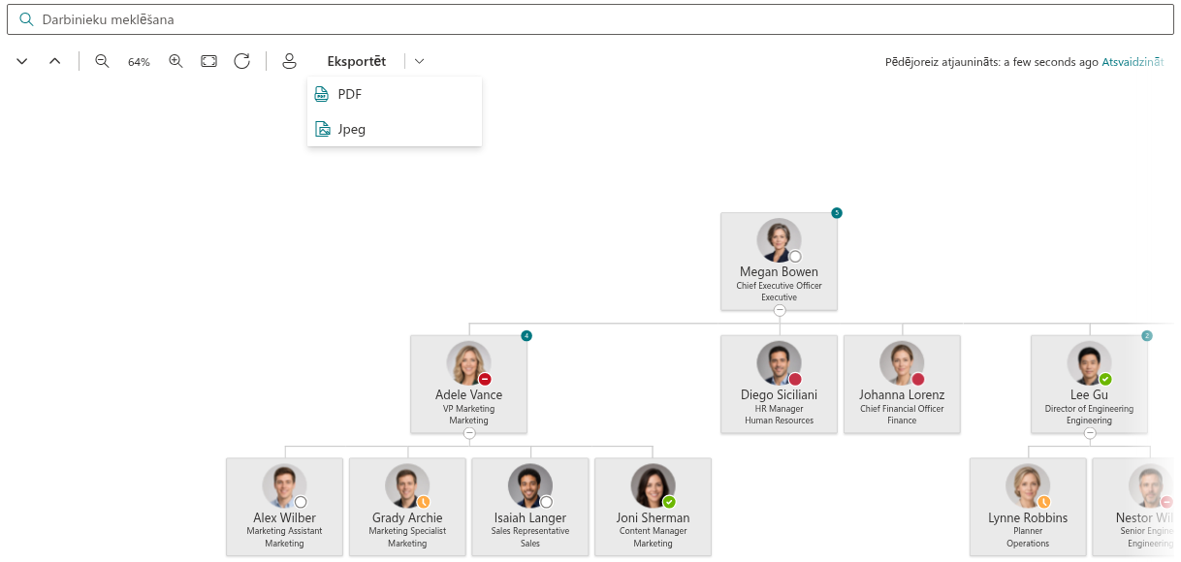Viewport: 1181px width, 562px height.
Task: Click Adele Vance's busy status icon
Action: [485, 379]
